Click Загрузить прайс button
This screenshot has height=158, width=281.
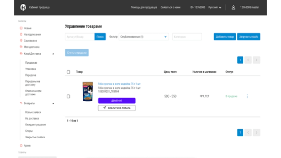pyautogui.click(x=249, y=37)
